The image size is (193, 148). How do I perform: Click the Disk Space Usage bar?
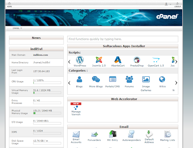point(47,143)
